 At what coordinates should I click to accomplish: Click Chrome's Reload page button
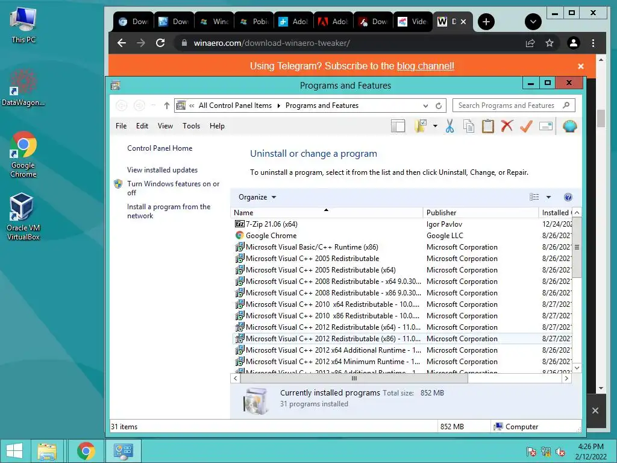click(160, 43)
